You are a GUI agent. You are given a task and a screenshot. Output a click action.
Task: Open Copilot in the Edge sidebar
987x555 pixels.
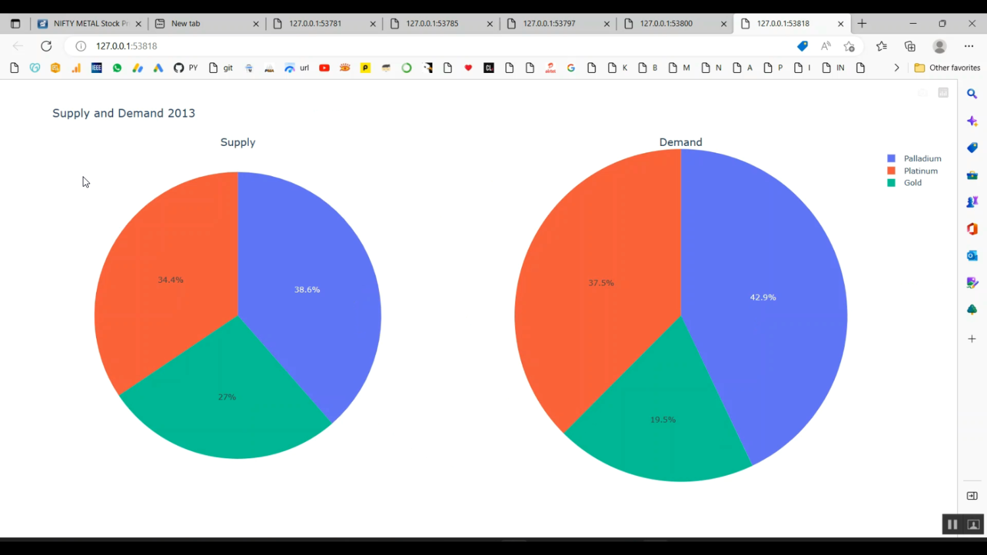[x=972, y=121]
